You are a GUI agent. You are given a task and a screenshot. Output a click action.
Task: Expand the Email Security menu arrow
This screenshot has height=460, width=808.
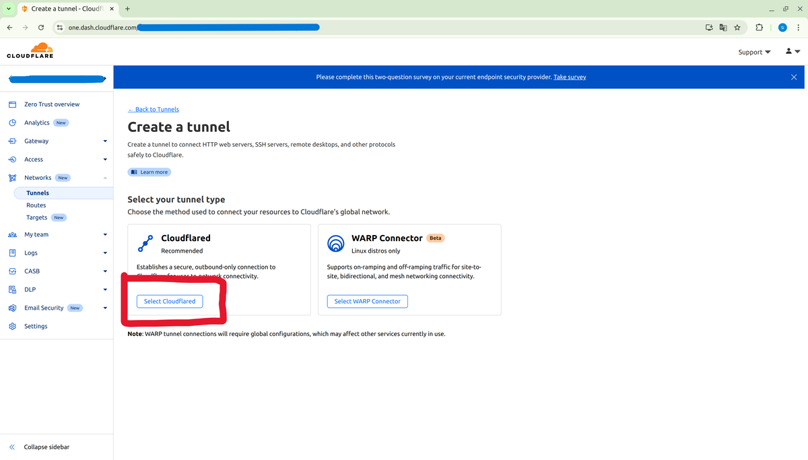click(x=105, y=308)
